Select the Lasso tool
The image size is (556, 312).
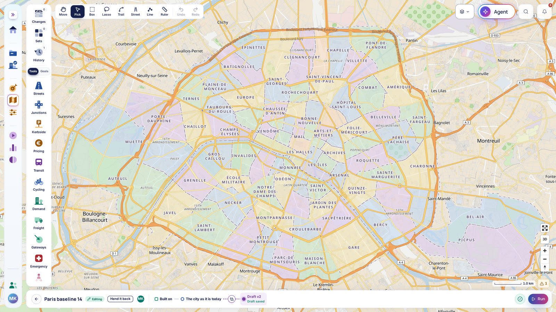[x=107, y=11]
